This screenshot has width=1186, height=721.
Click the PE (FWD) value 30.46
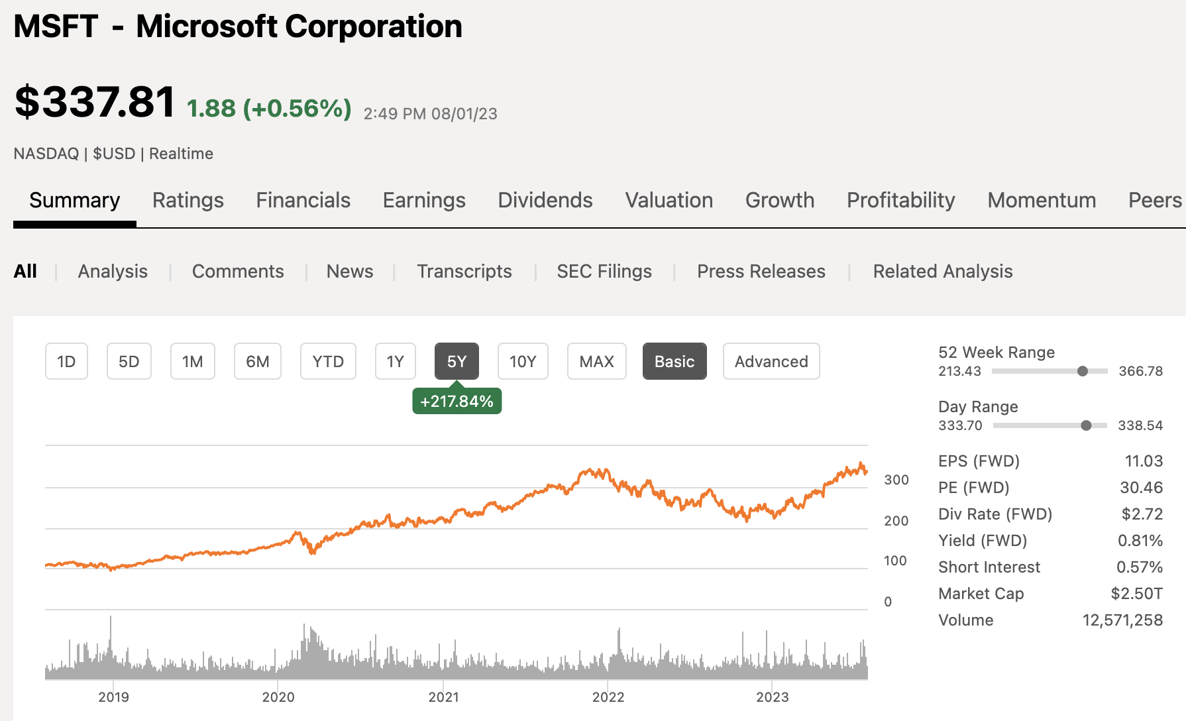tap(1141, 488)
